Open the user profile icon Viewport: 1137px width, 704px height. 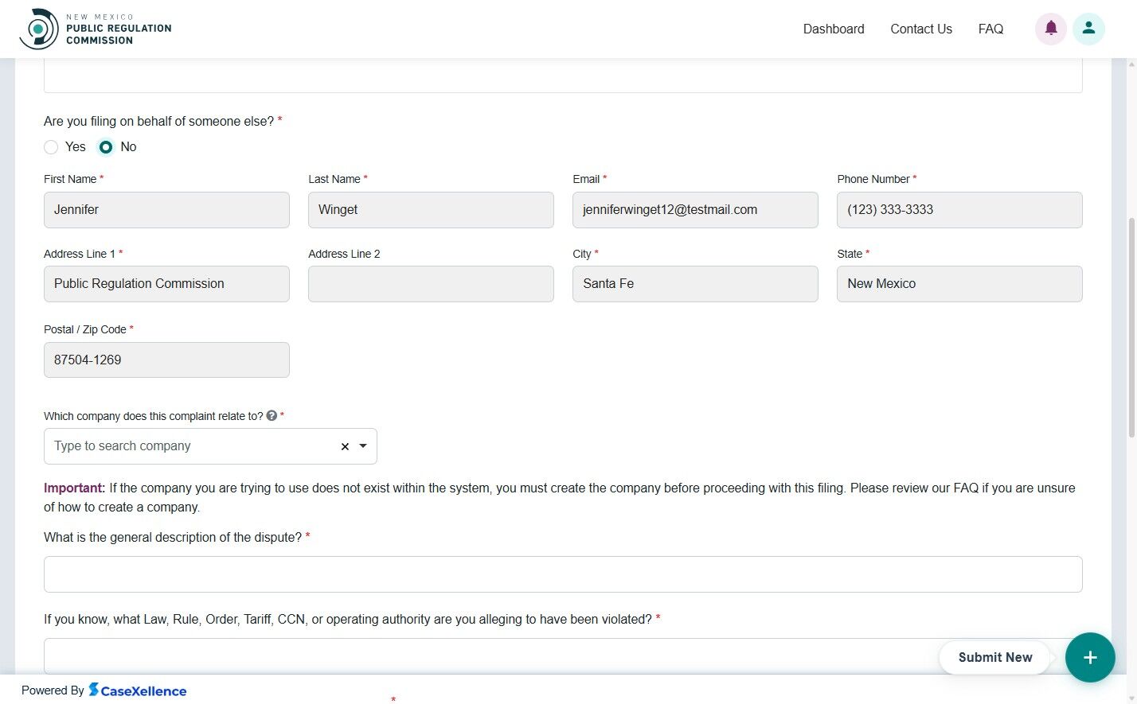click(1088, 29)
